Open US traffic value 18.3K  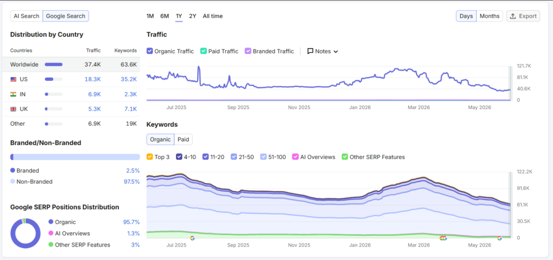pyautogui.click(x=93, y=79)
